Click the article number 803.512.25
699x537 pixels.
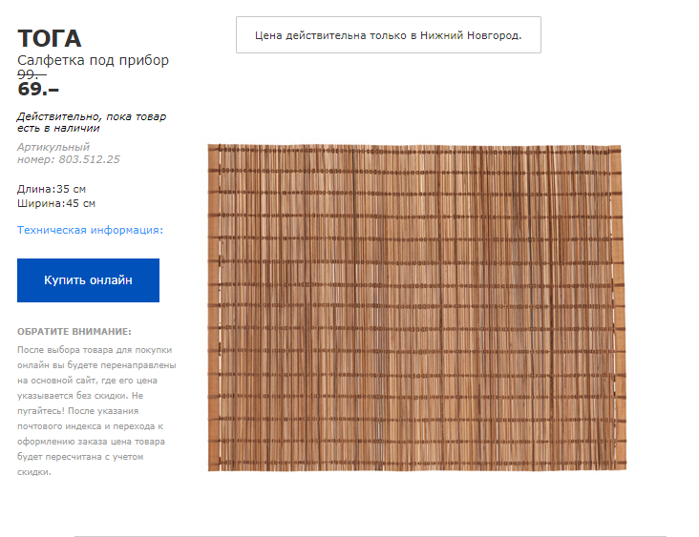pyautogui.click(x=89, y=159)
